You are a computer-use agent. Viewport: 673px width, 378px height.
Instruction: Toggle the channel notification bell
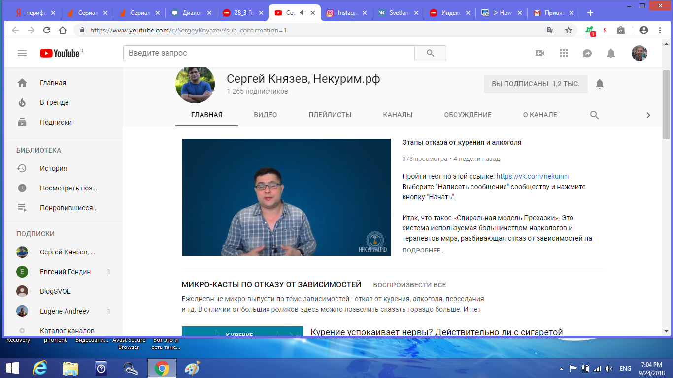(600, 84)
